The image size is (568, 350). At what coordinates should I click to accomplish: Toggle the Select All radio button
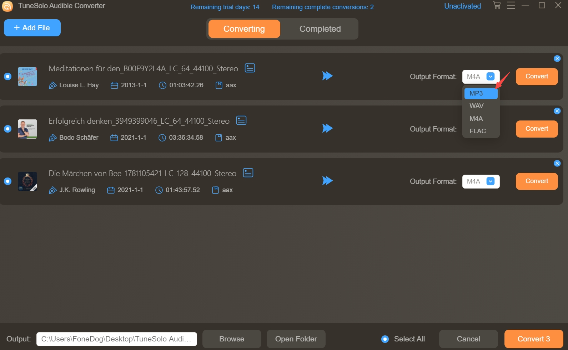coord(385,339)
